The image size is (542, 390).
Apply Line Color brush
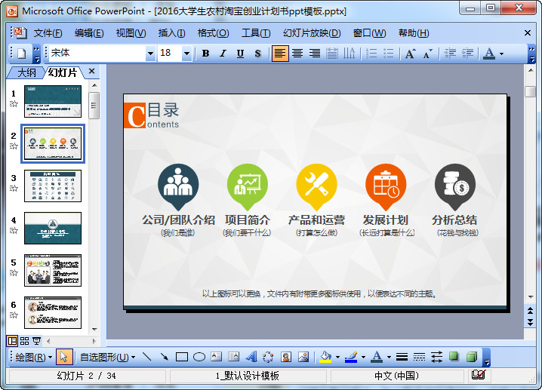click(351, 357)
